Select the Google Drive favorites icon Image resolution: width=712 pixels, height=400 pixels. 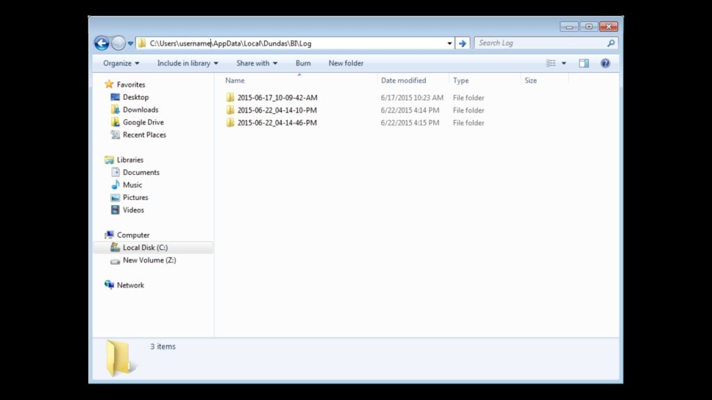(x=115, y=122)
